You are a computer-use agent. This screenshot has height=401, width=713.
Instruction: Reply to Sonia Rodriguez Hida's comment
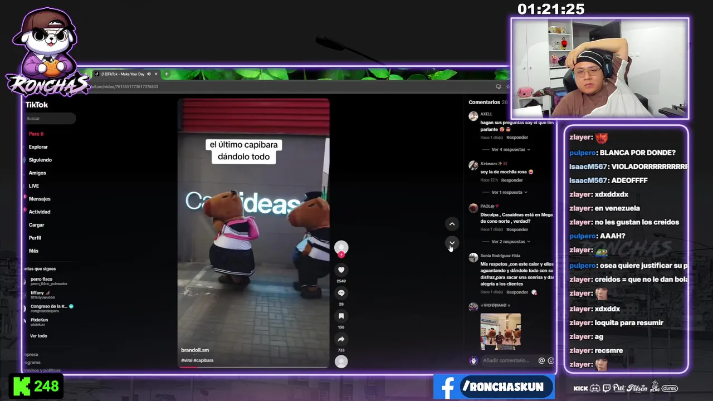517,292
